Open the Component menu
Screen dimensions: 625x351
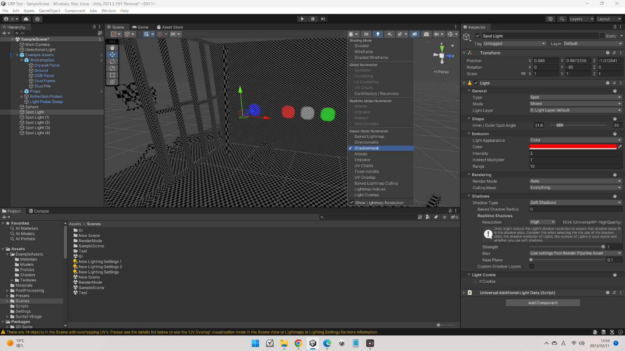[75, 11]
